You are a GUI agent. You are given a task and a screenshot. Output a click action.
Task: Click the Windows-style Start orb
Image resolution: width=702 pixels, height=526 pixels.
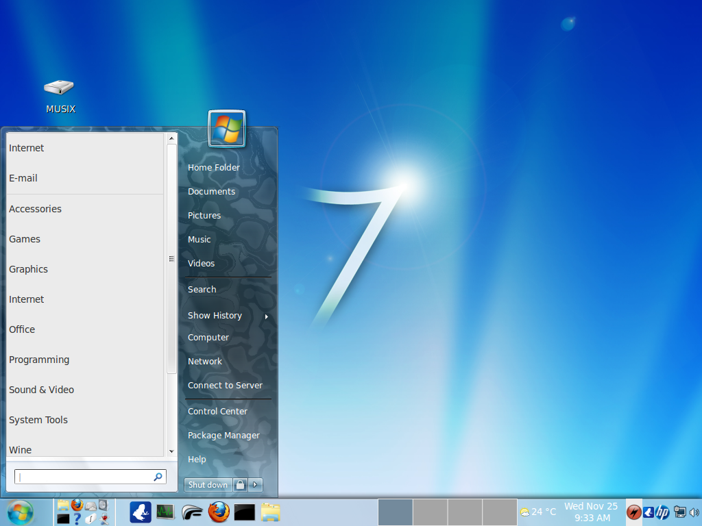20,512
